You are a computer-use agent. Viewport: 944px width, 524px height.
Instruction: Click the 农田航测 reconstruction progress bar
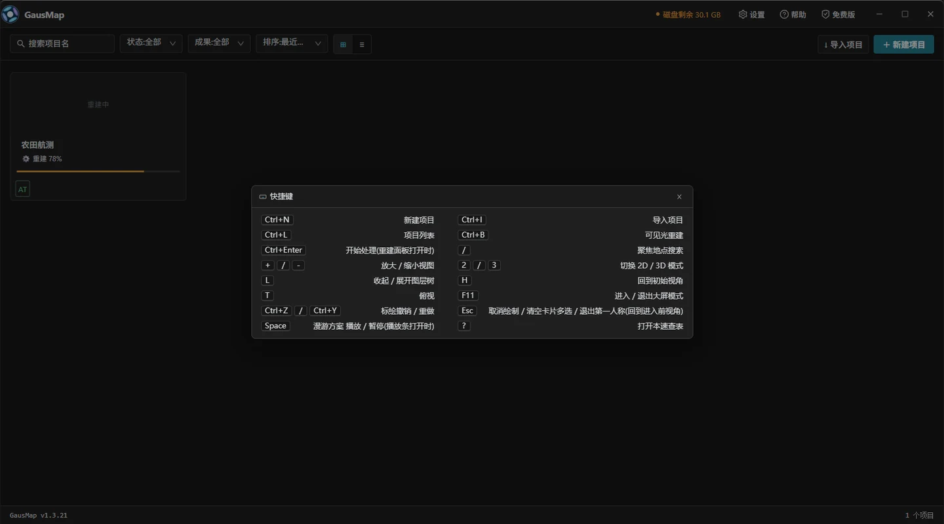tap(98, 171)
